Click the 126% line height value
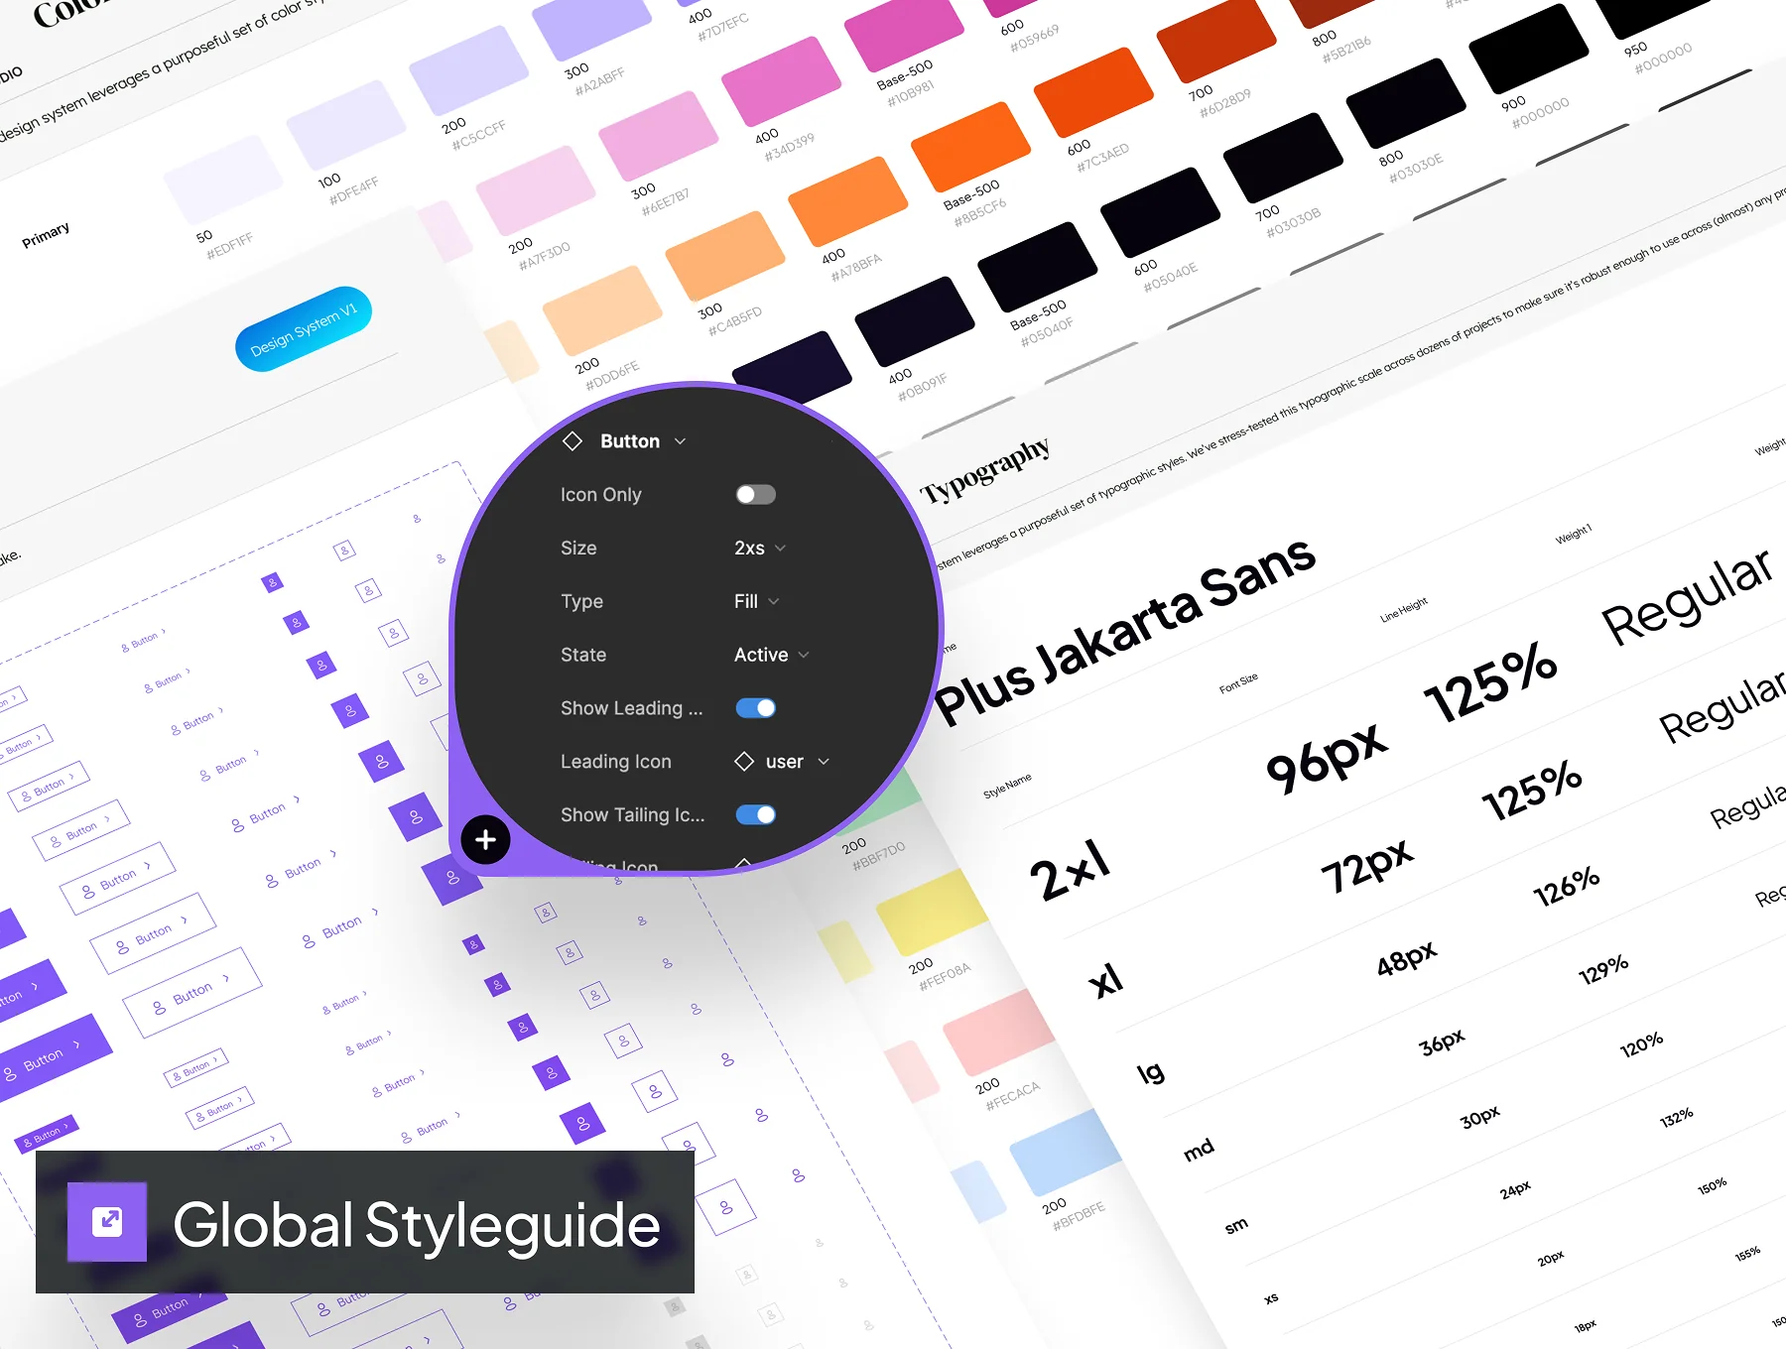The height and width of the screenshot is (1349, 1786). [1567, 886]
